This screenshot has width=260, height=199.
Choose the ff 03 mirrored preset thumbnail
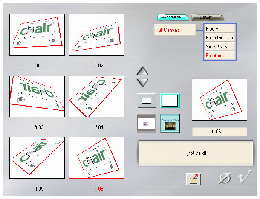(x=37, y=96)
